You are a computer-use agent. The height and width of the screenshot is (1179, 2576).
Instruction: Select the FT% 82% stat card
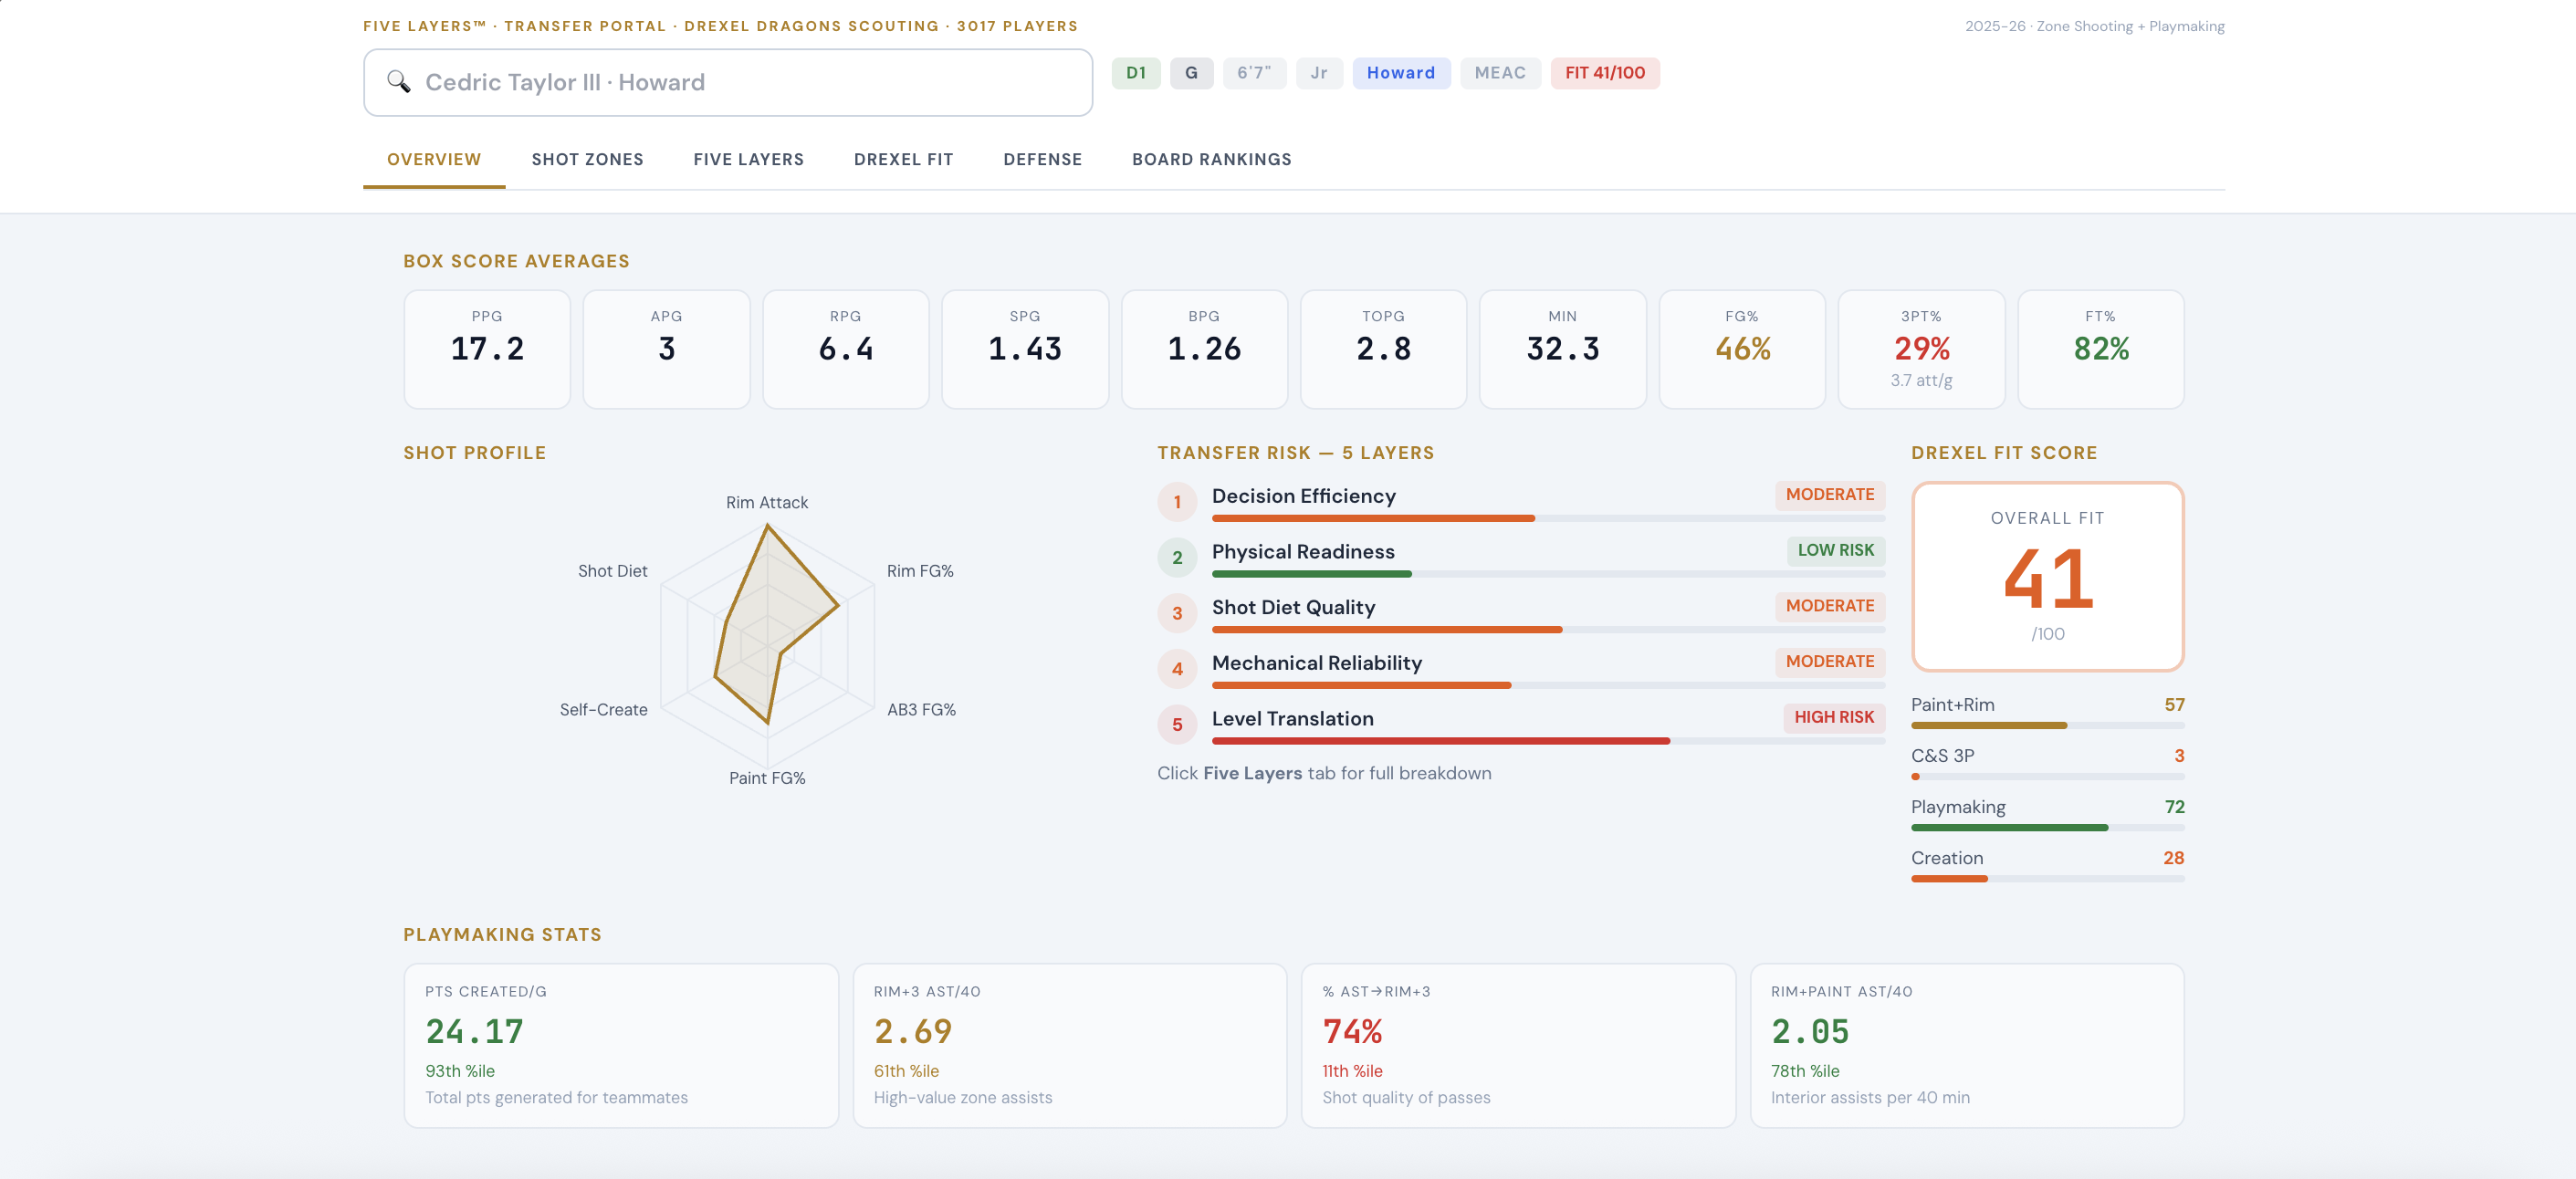pos(2101,349)
